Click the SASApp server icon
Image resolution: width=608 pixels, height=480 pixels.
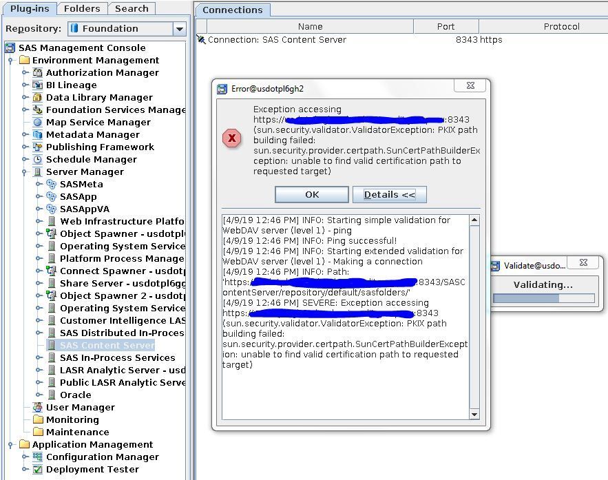pyautogui.click(x=51, y=196)
